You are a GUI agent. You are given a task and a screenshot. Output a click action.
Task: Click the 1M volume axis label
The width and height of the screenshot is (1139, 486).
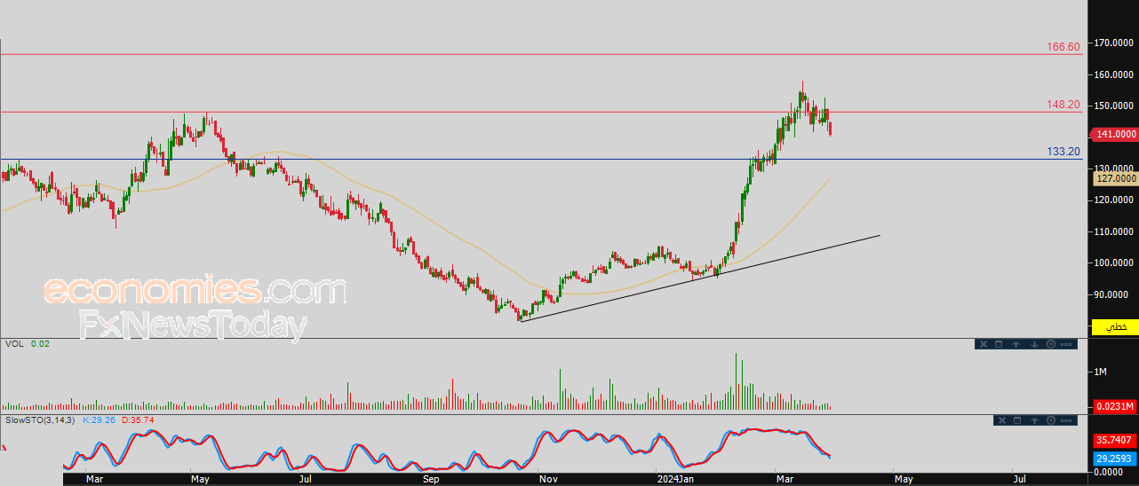click(1100, 372)
